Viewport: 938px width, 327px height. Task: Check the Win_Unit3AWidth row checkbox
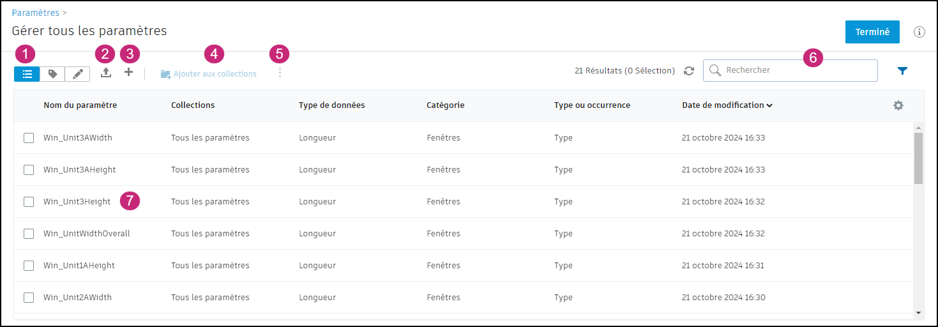tap(29, 138)
